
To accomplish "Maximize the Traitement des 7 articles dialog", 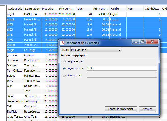I will (x=143, y=42).
